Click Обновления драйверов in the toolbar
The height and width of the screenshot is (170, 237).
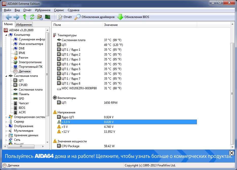(95, 17)
